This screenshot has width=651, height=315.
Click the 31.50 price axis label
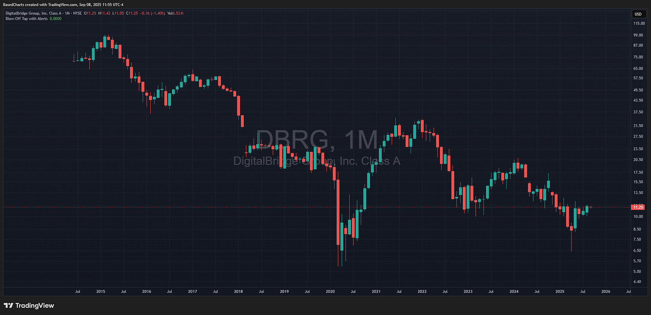[638, 126]
